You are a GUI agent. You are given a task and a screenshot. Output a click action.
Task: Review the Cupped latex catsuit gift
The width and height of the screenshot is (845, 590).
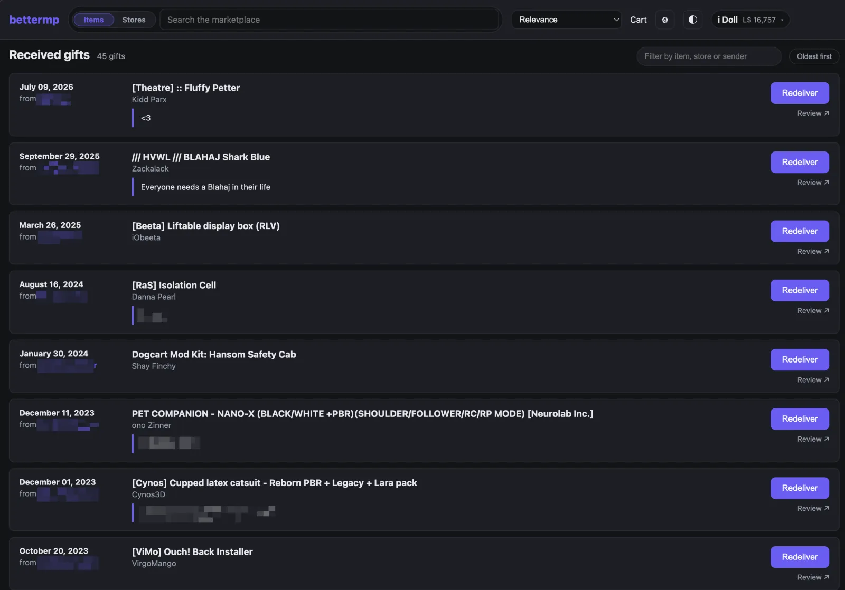pyautogui.click(x=813, y=508)
